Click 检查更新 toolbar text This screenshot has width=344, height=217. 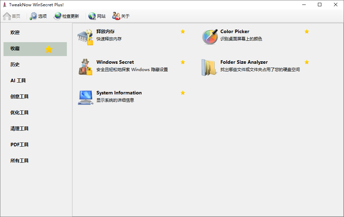coord(71,16)
